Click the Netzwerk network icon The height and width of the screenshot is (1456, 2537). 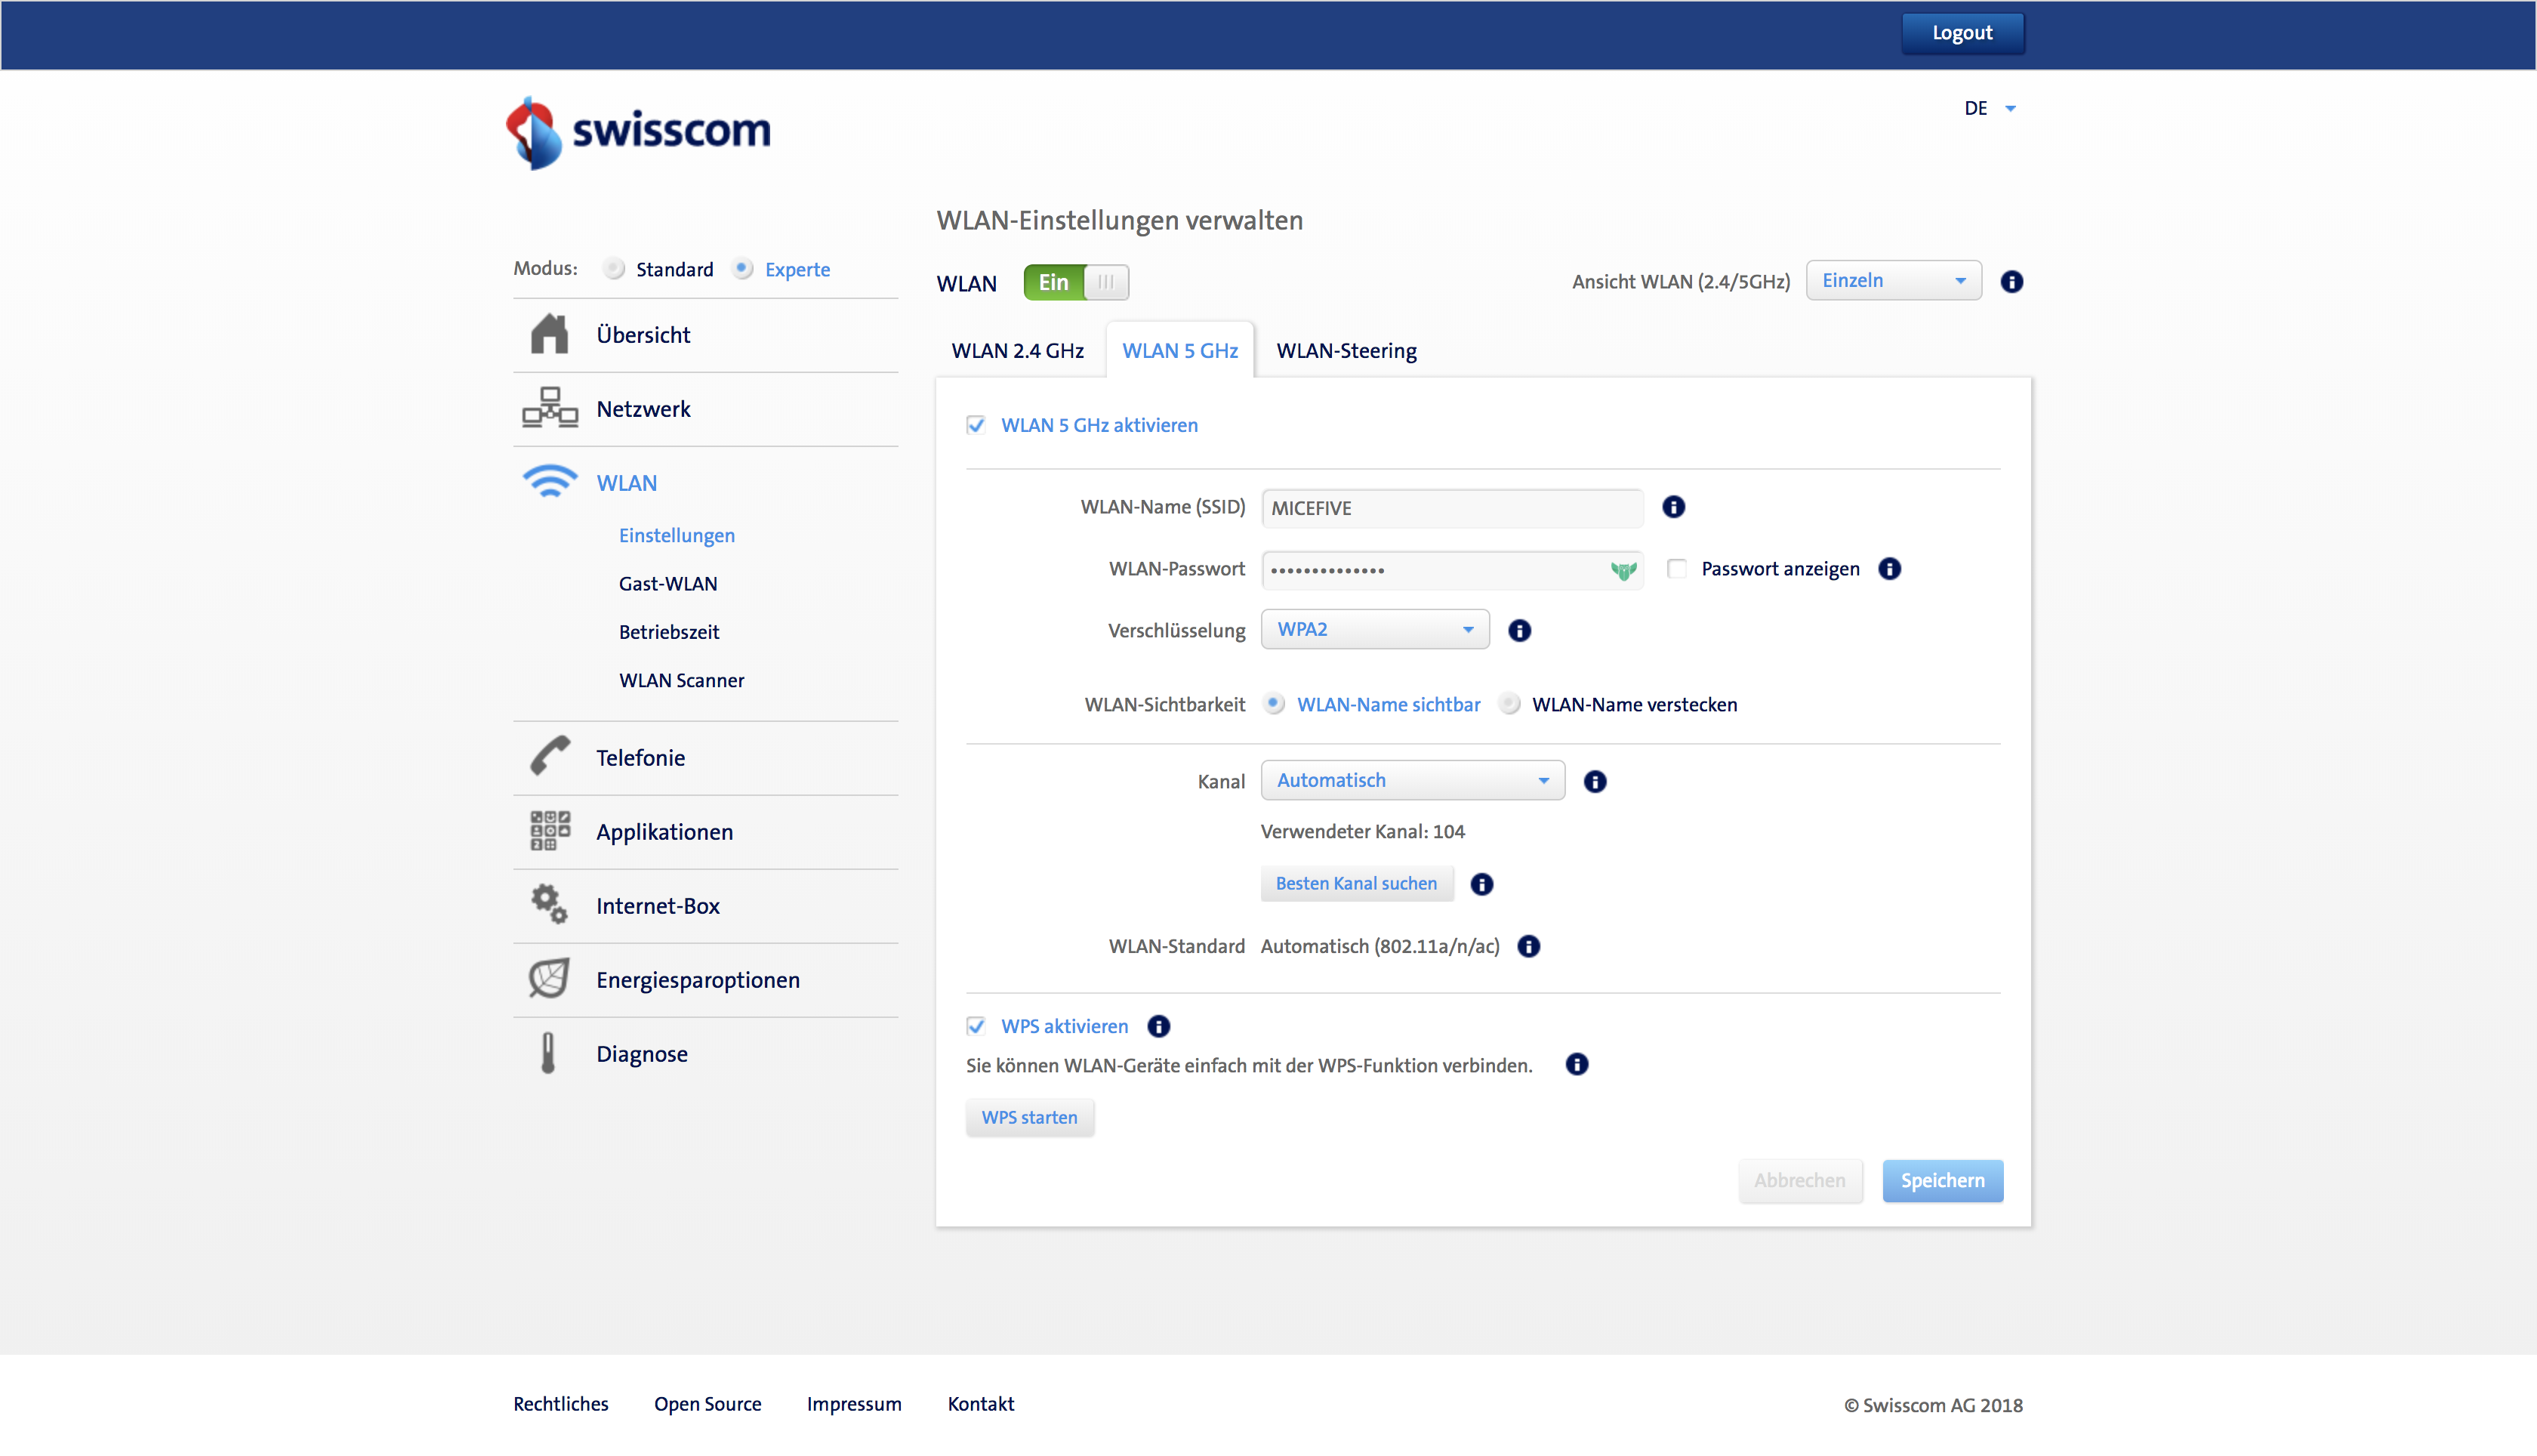[x=549, y=408]
